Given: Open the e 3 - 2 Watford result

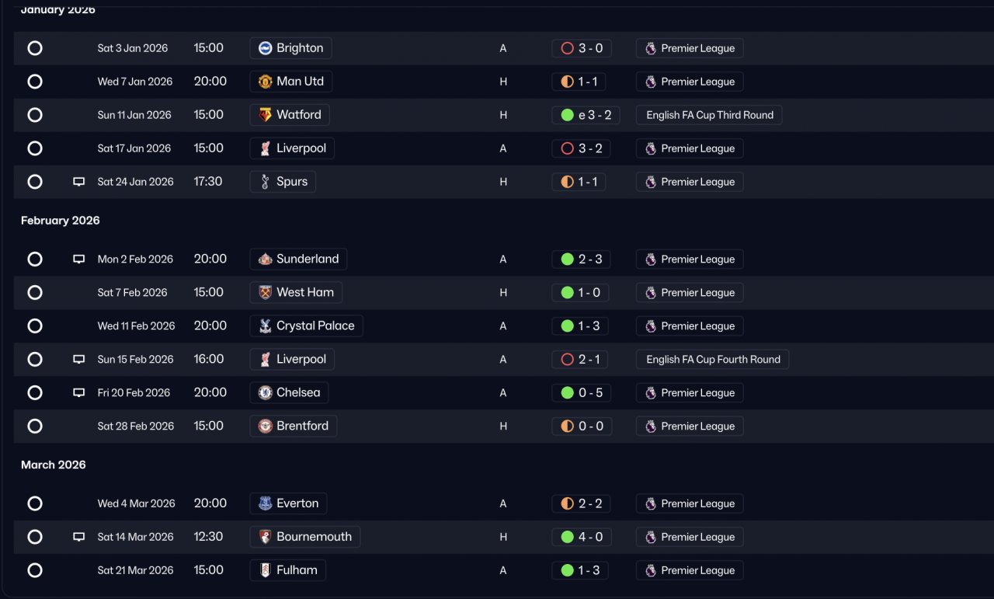Looking at the screenshot, I should [586, 115].
